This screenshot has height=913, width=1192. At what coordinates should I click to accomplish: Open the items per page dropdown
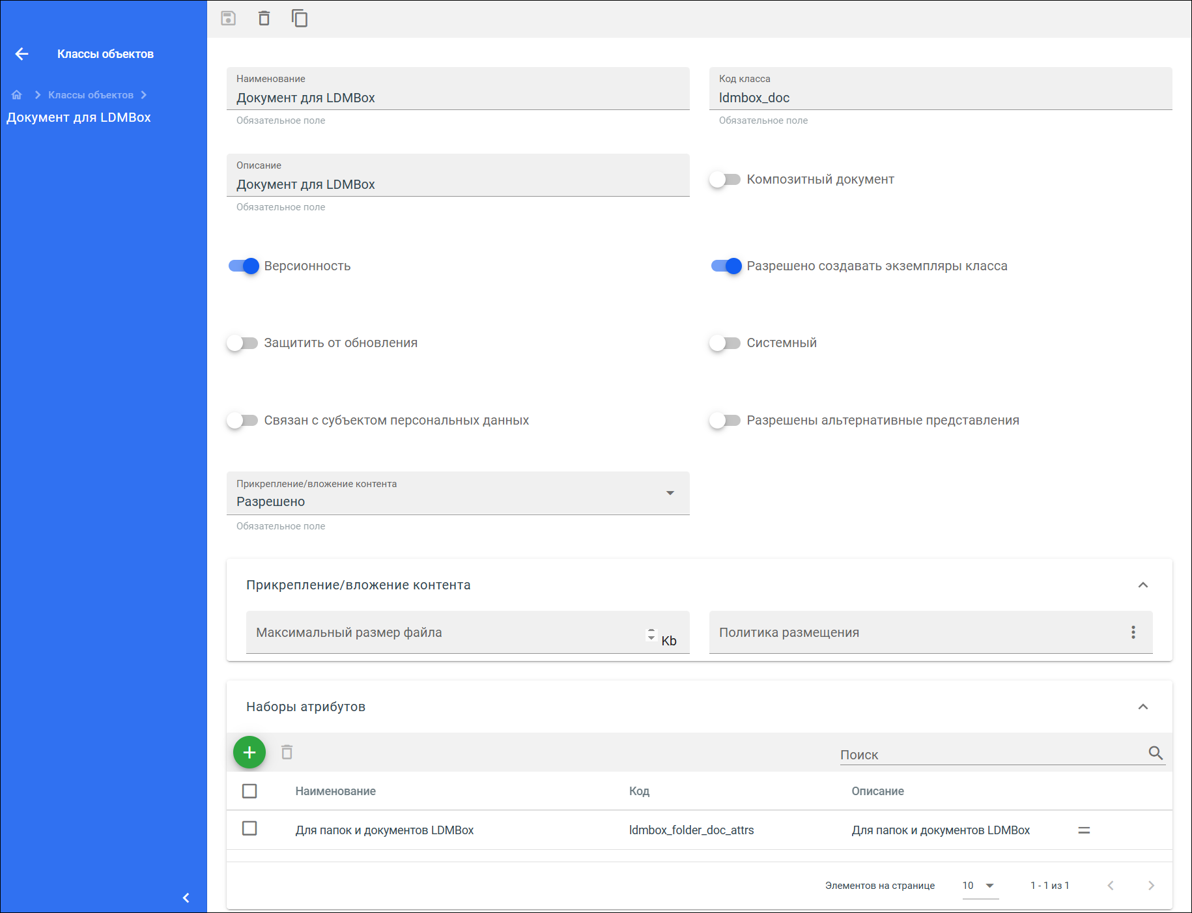click(980, 886)
